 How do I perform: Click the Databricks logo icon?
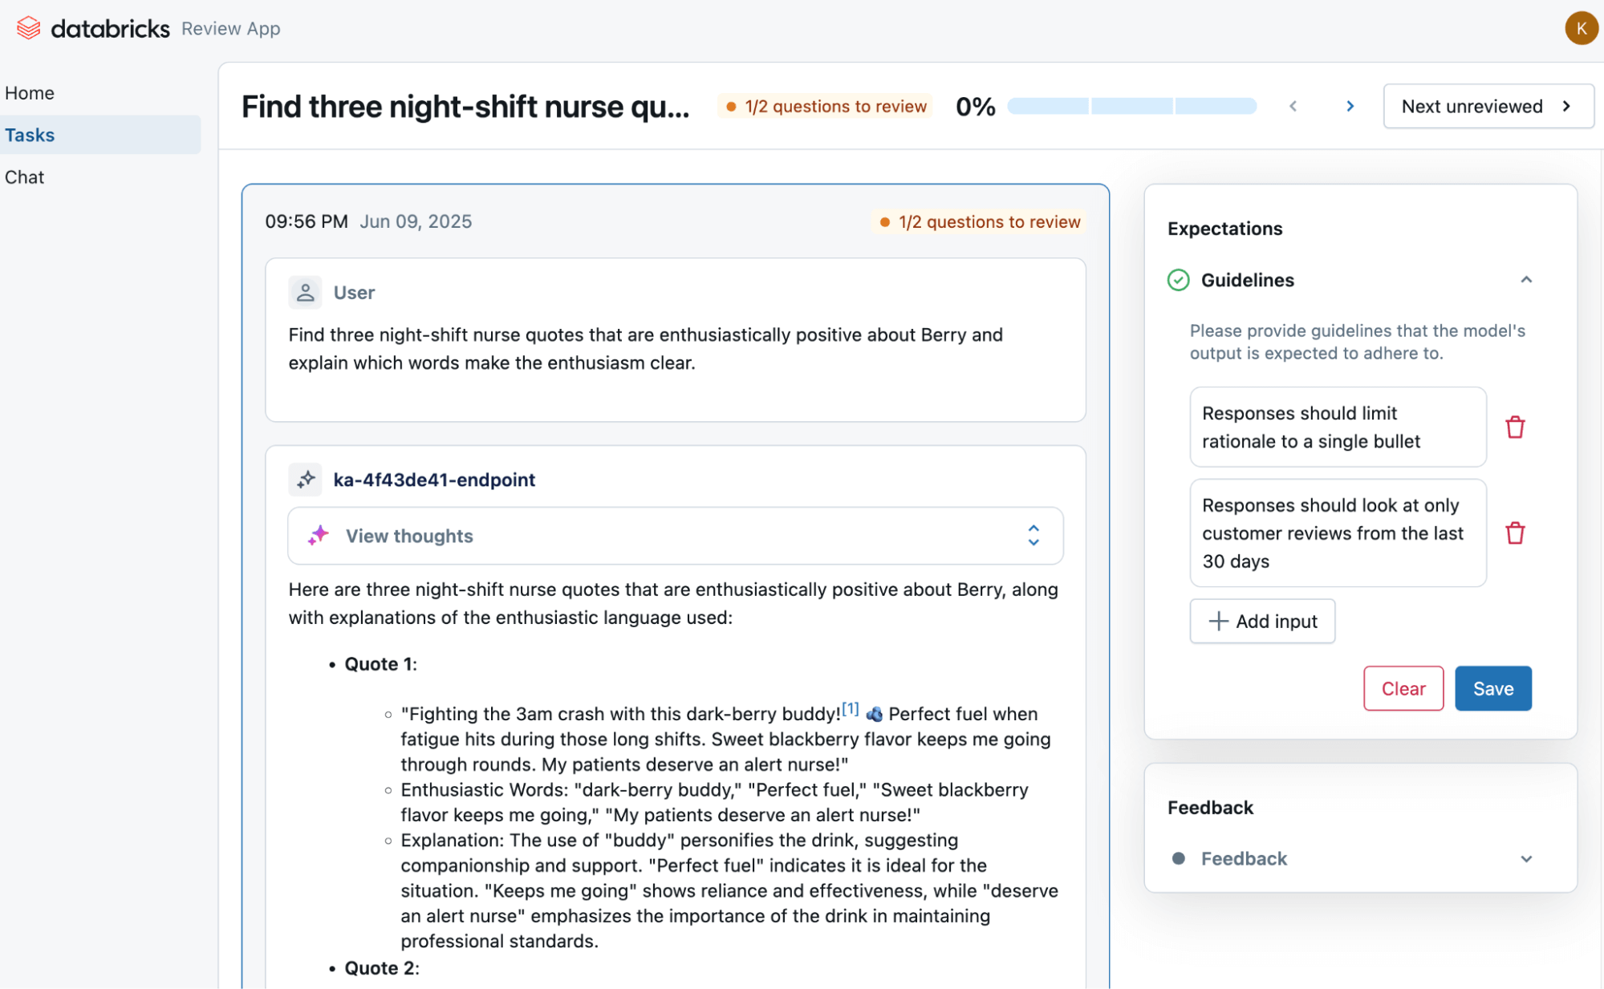click(x=28, y=28)
